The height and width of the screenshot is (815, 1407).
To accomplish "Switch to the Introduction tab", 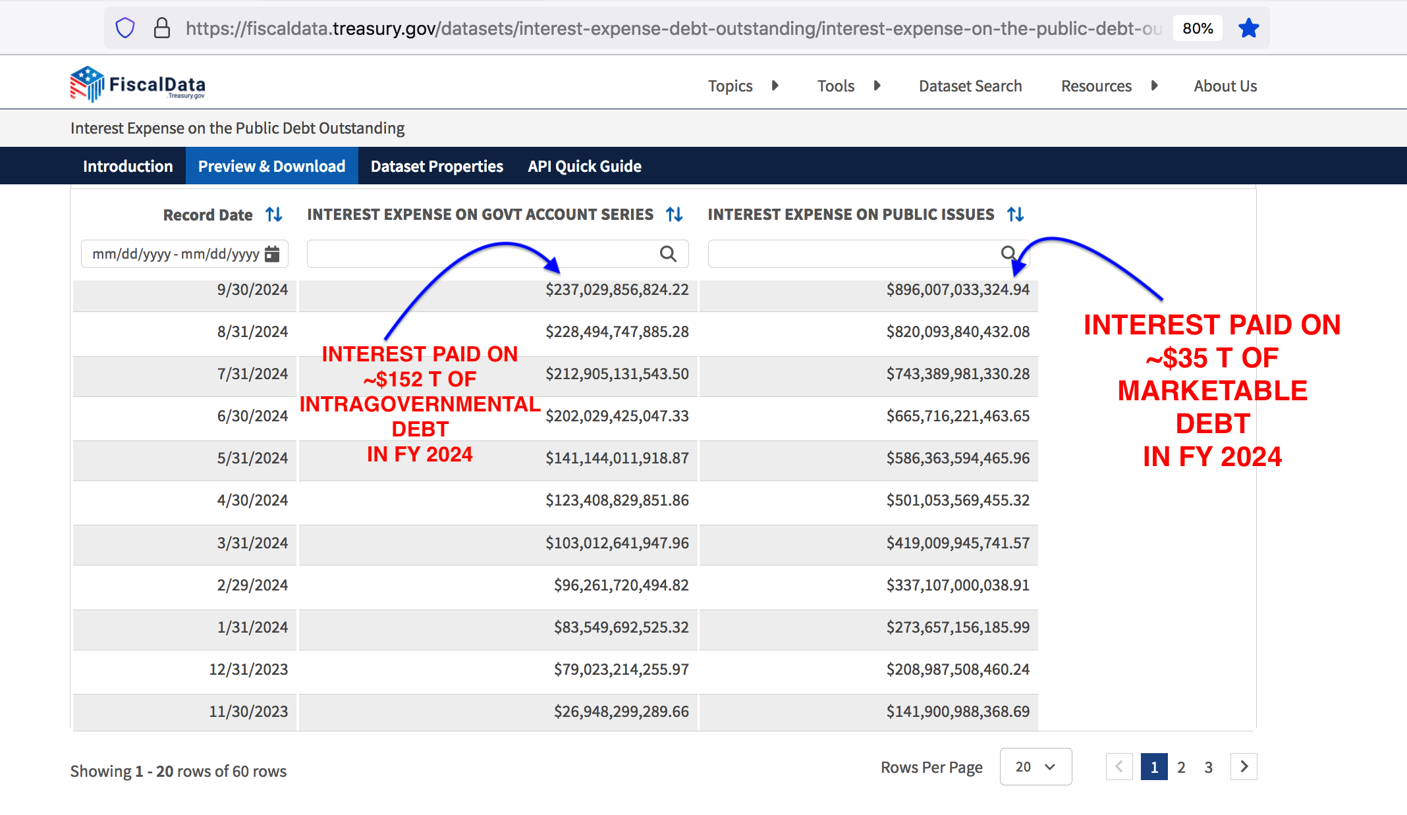I will coord(128,167).
